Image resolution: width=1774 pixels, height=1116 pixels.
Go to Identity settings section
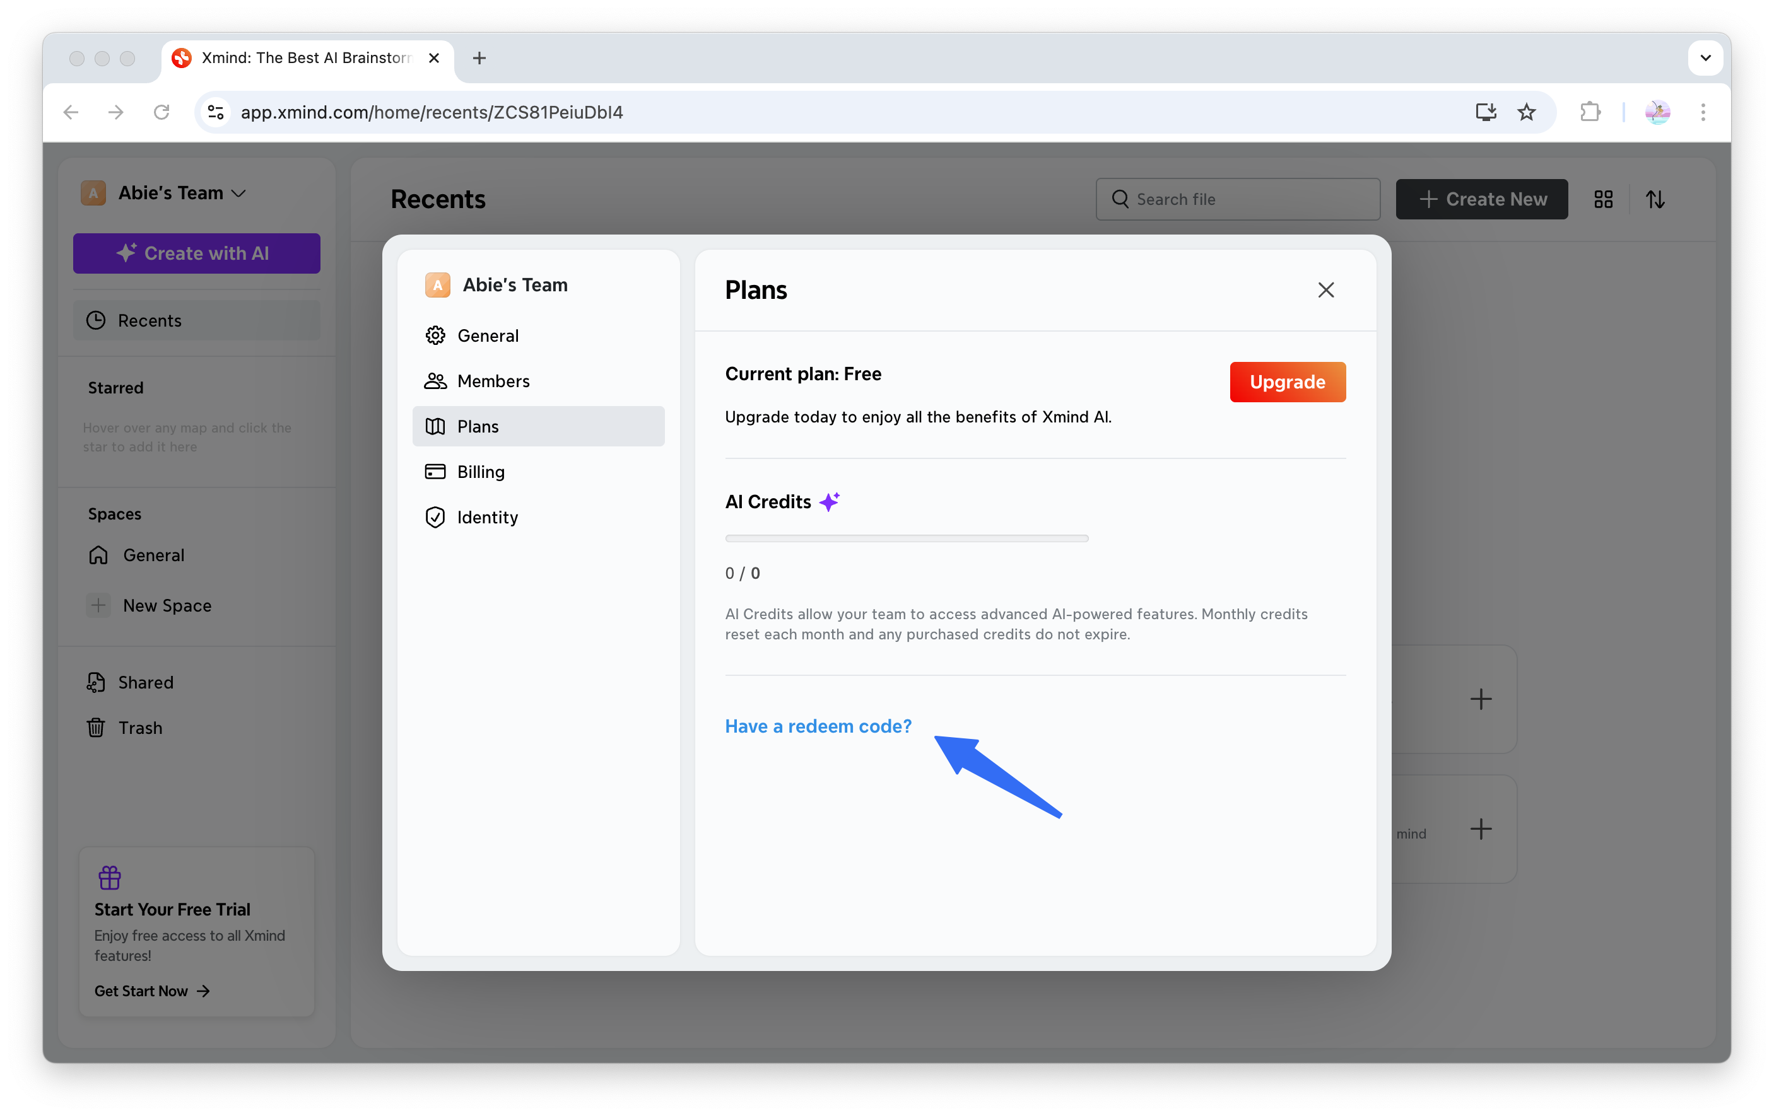pyautogui.click(x=539, y=517)
